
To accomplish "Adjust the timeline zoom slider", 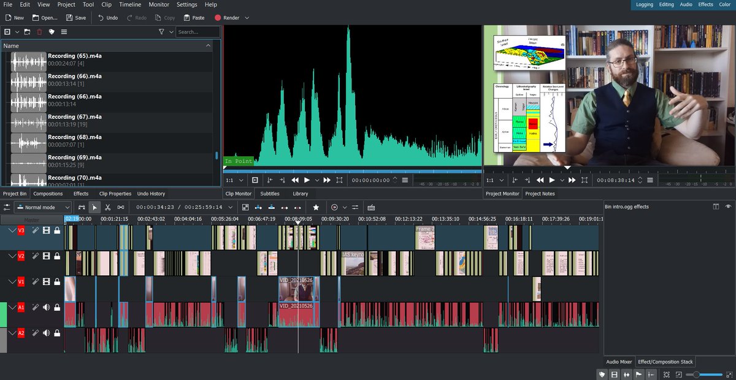I will coord(704,374).
